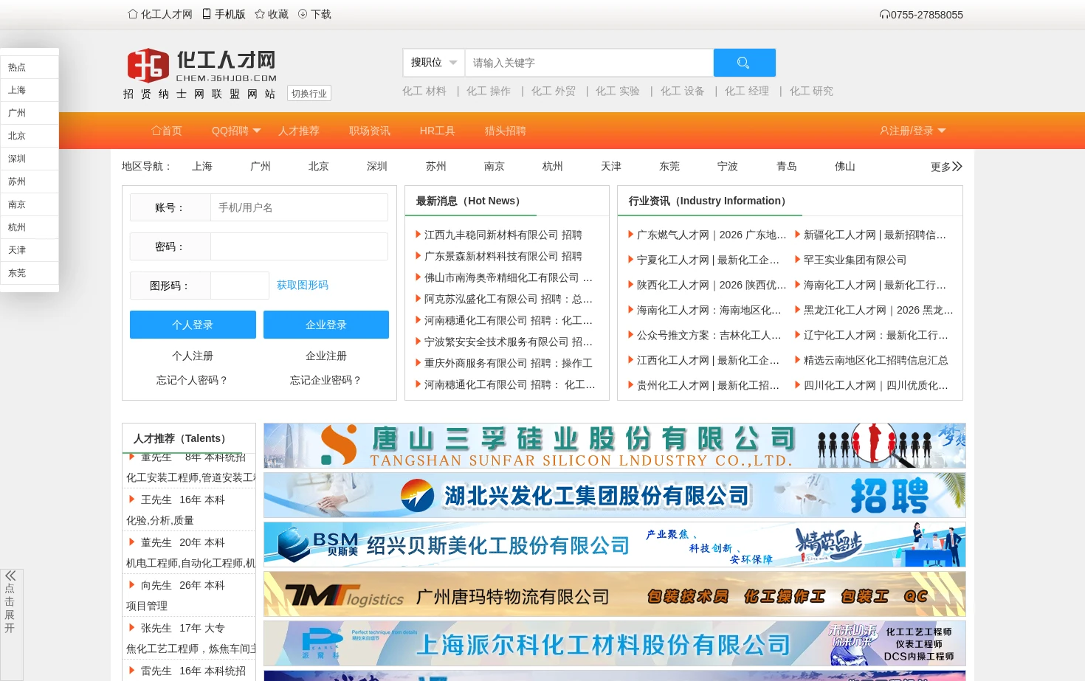Open 职场资讯 navigation tab
Image resolution: width=1085 pixels, height=681 pixels.
point(370,131)
